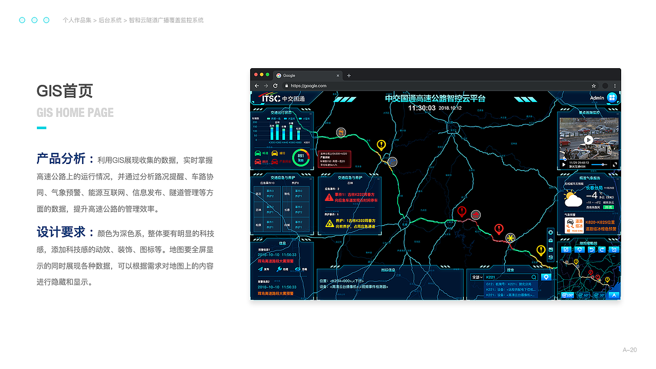
Task: Click the image icon in the vertical map strip
Action: (550, 249)
